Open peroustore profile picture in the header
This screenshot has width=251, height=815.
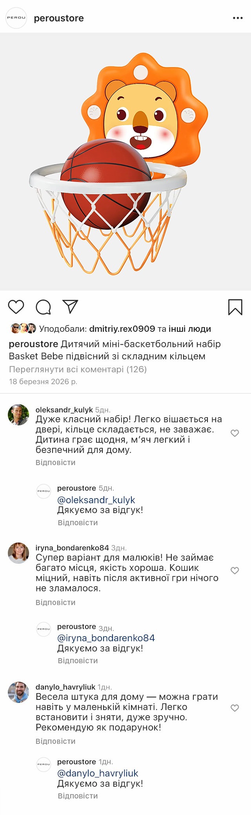[16, 18]
